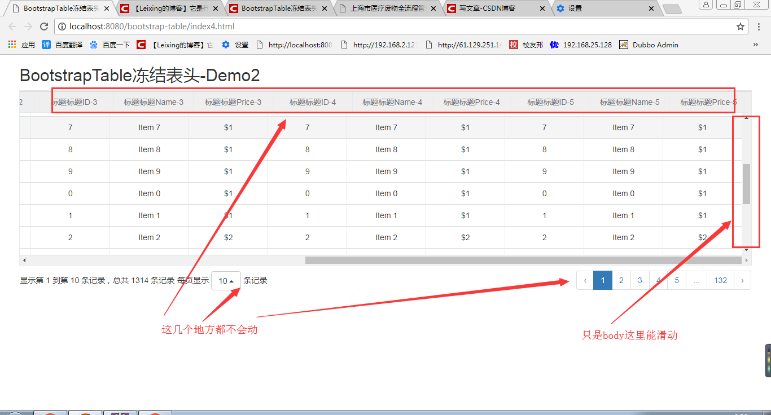Open a new tab button
Screen dimensions: 771x415
[672, 8]
